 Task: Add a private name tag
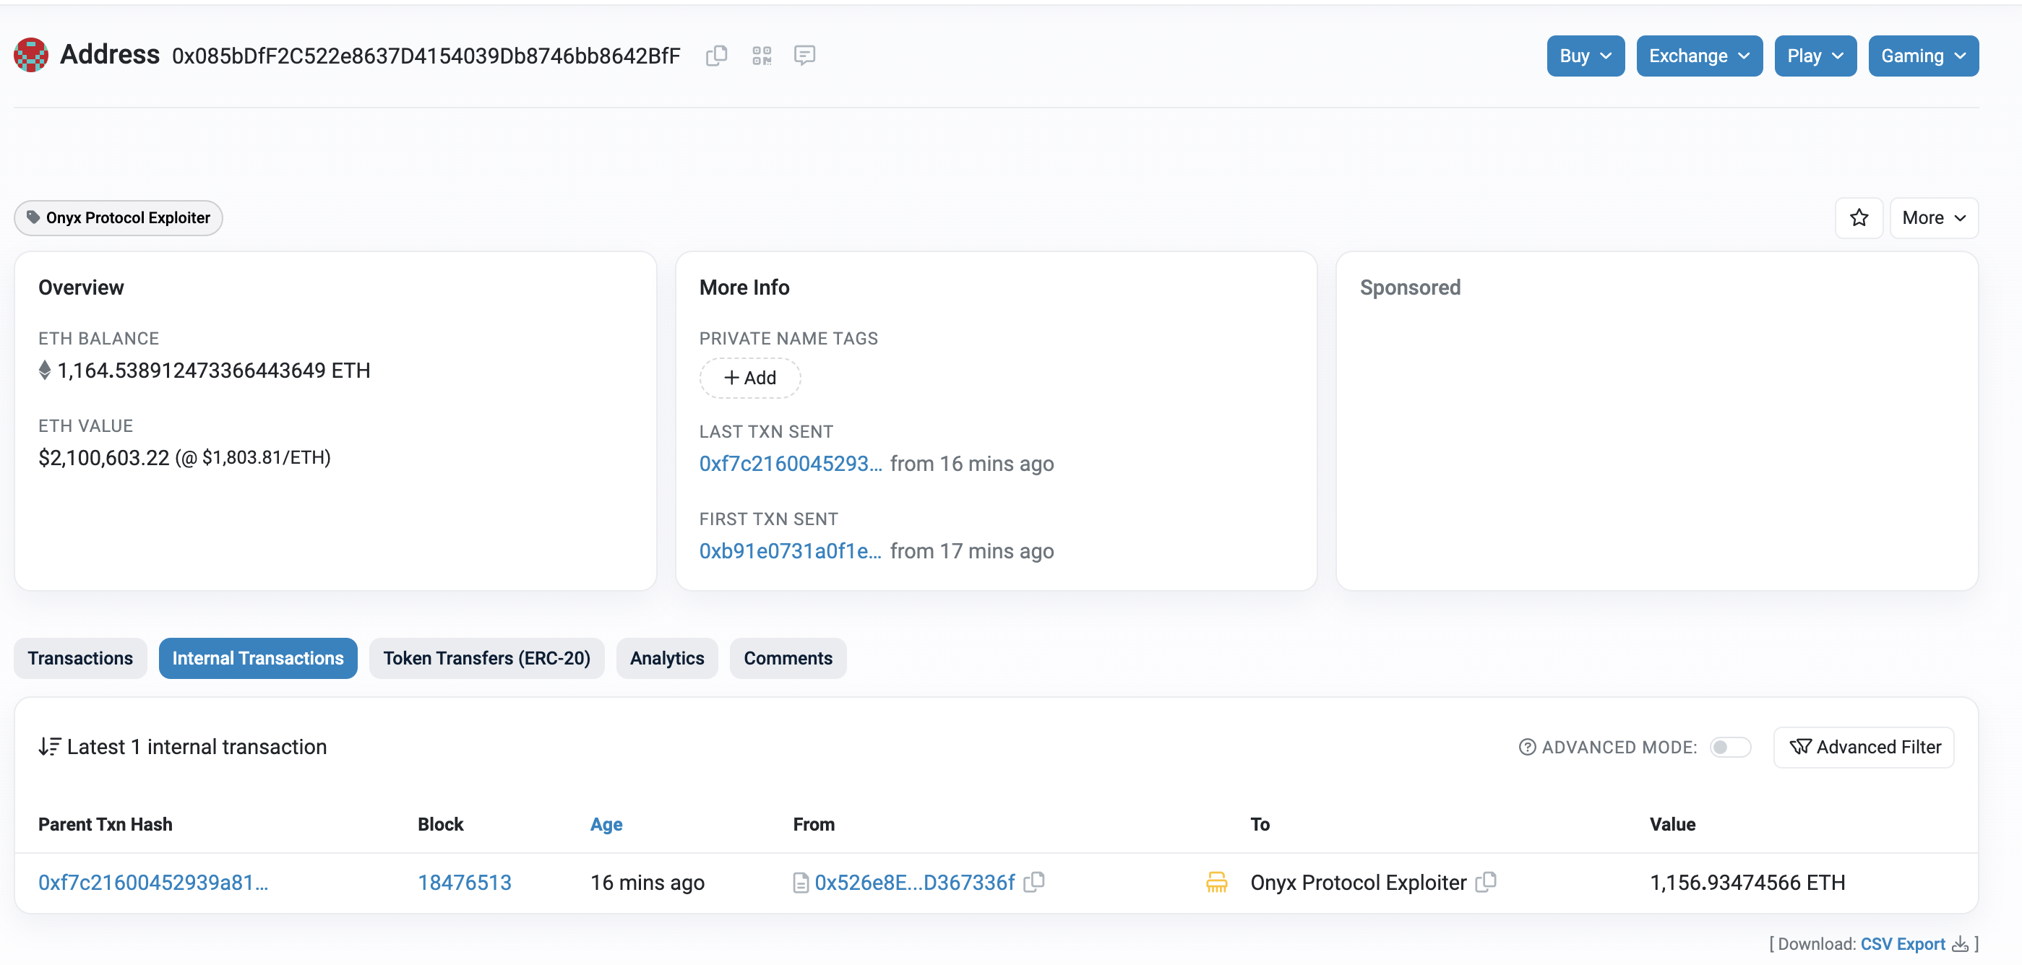pos(749,377)
